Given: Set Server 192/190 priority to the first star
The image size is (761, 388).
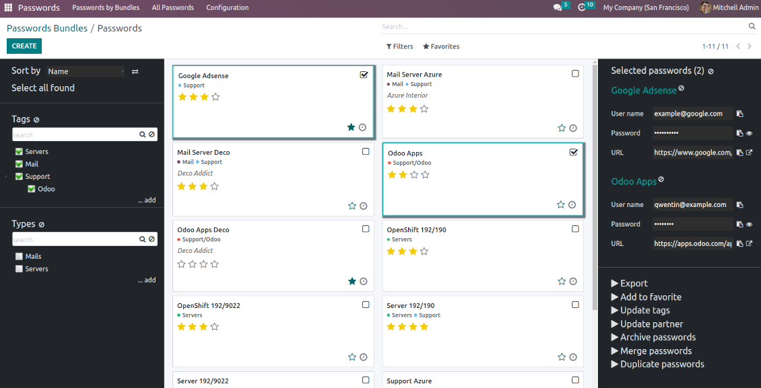Looking at the screenshot, I should tap(391, 327).
